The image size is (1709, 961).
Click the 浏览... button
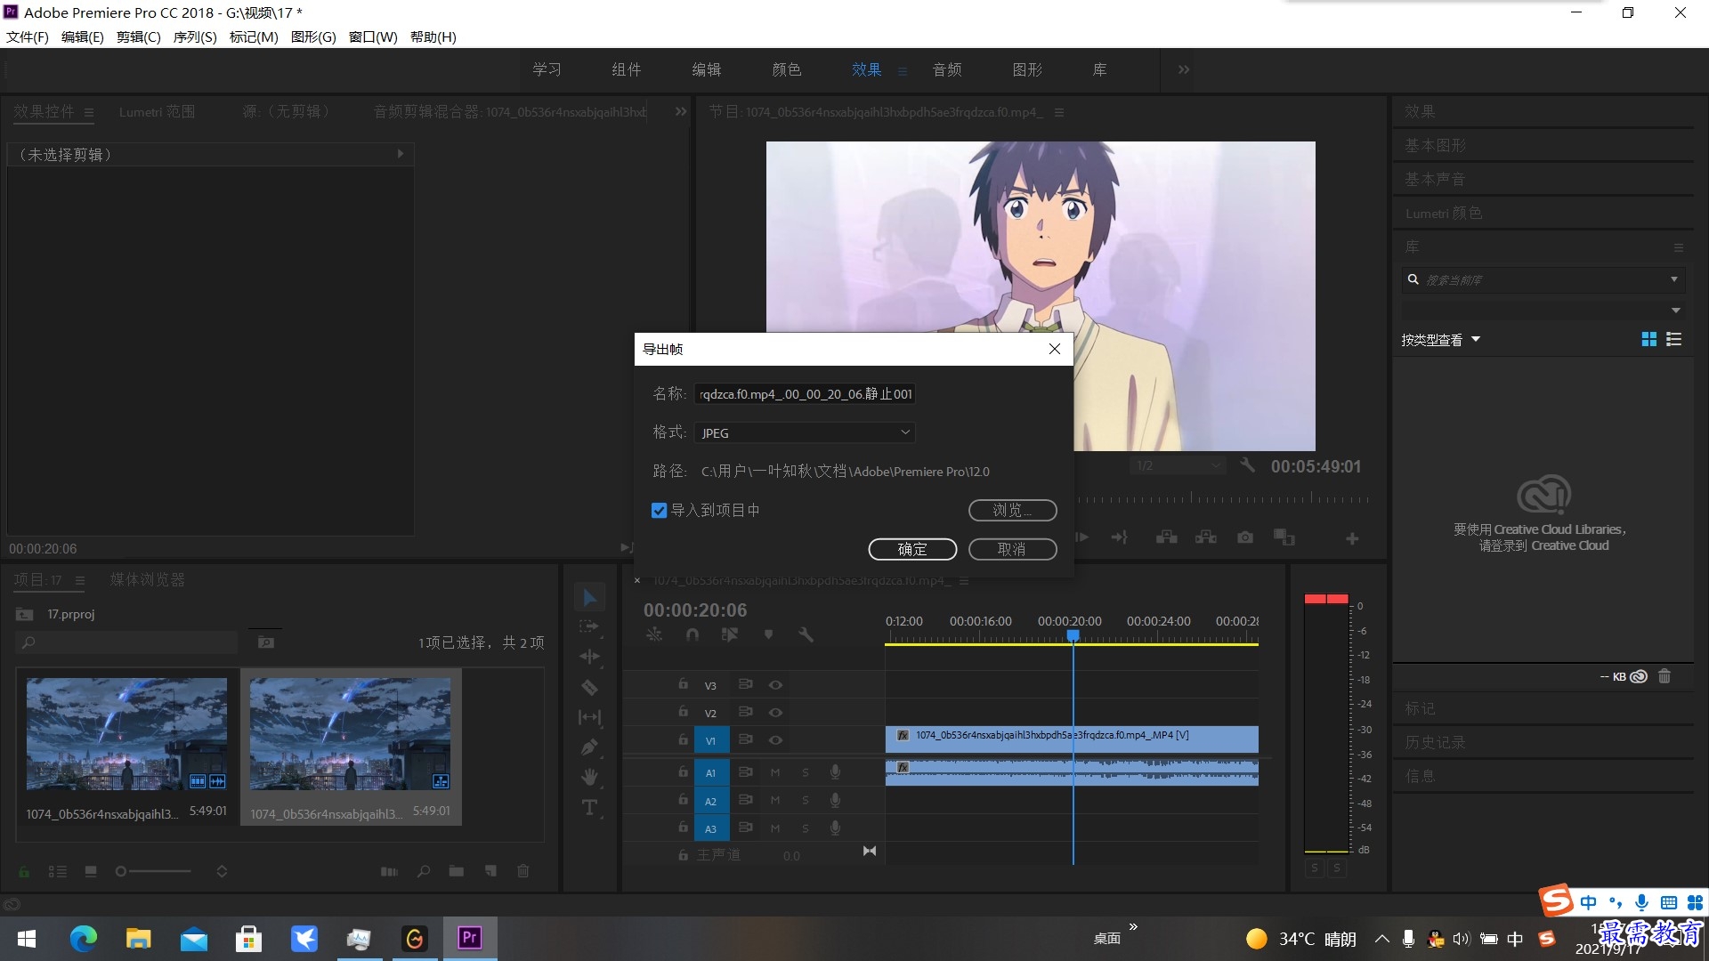coord(1012,511)
